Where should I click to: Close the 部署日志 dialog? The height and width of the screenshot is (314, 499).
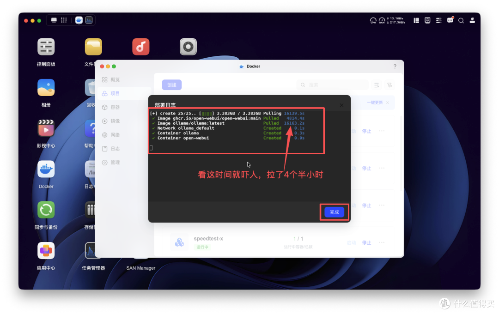[341, 105]
